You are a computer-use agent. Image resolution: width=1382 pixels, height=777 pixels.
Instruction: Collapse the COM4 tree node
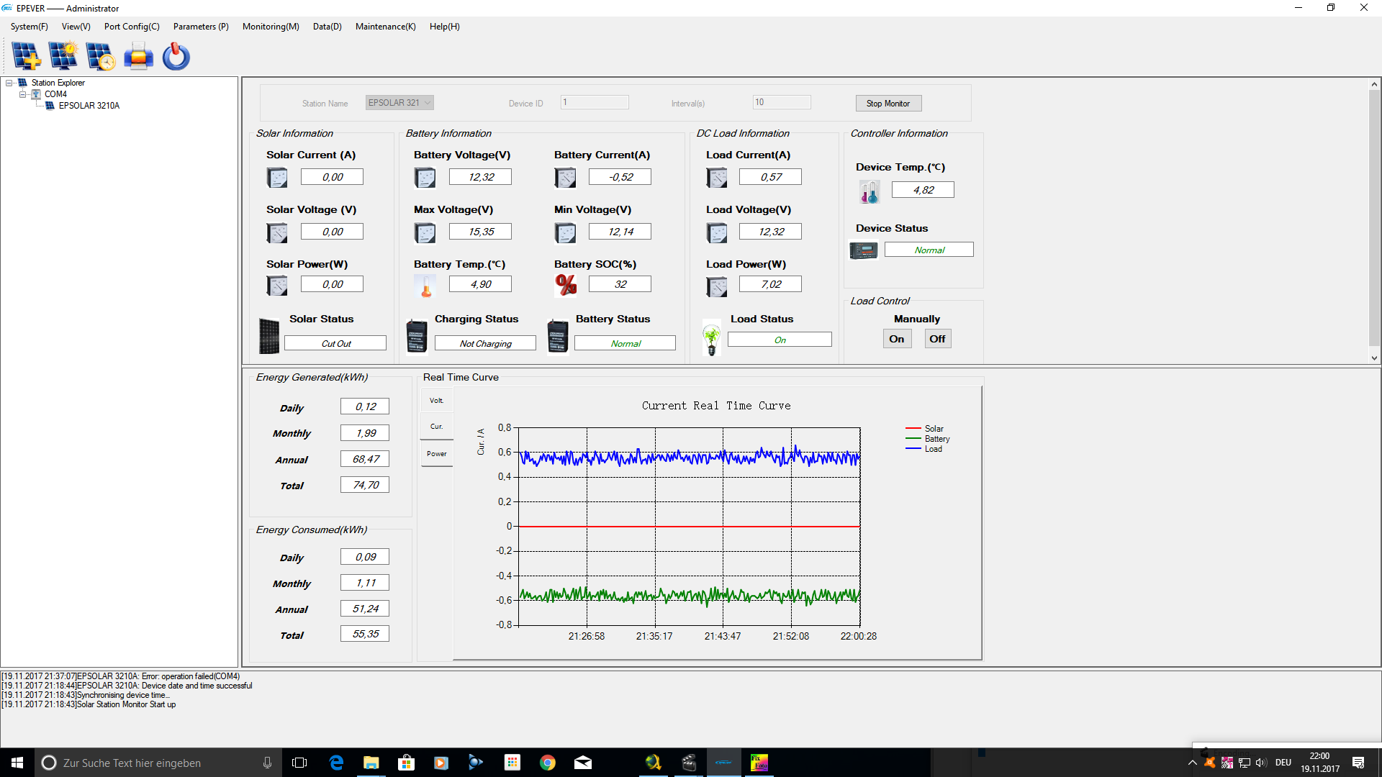click(22, 94)
